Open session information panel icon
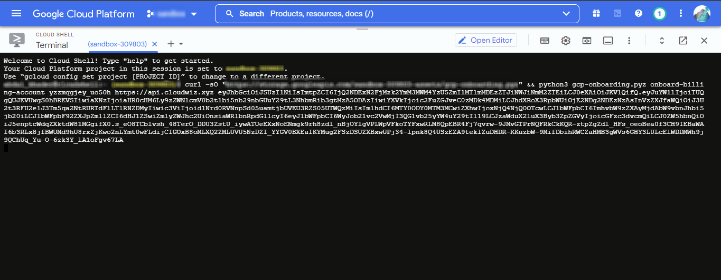721x280 pixels. [x=608, y=41]
